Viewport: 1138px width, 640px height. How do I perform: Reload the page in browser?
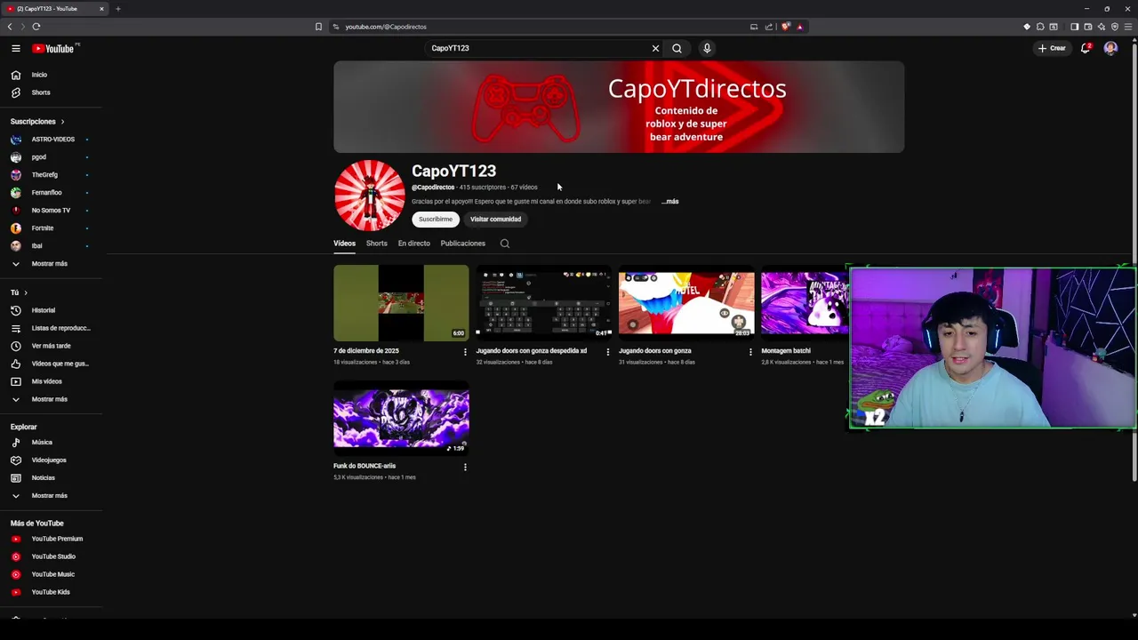[x=36, y=27]
